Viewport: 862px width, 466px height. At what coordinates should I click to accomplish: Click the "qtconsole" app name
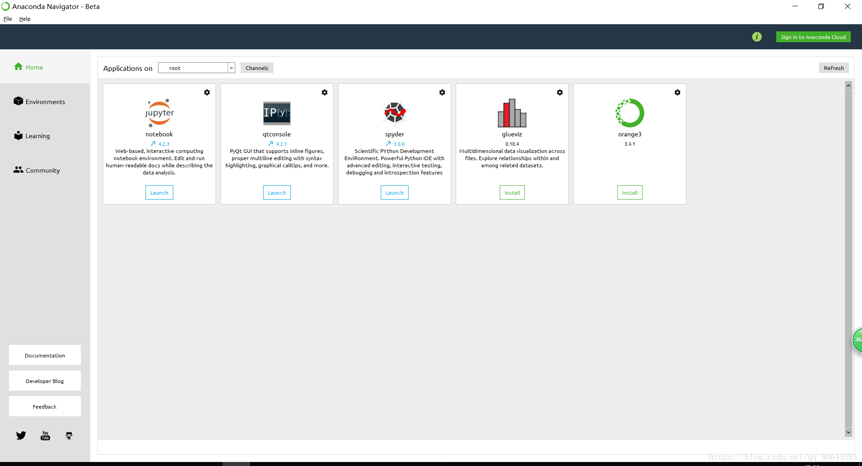click(277, 134)
